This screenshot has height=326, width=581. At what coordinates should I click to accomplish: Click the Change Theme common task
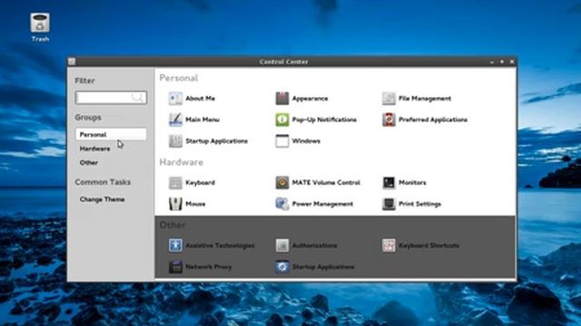coord(102,199)
